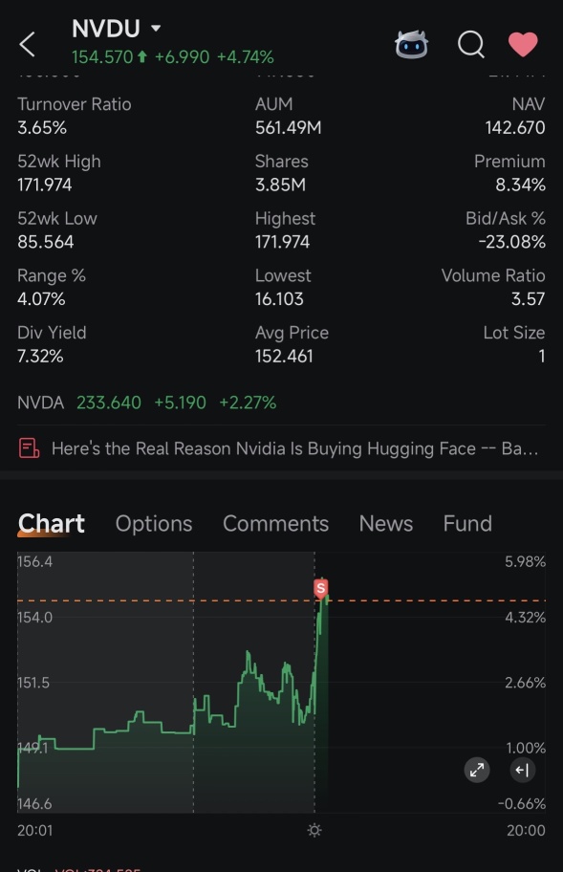
Task: Open the news article document icon
Action: tap(29, 448)
